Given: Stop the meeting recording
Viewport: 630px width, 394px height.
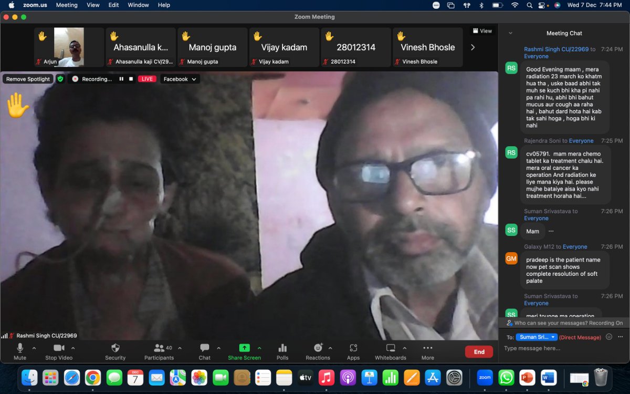Looking at the screenshot, I should pos(131,79).
